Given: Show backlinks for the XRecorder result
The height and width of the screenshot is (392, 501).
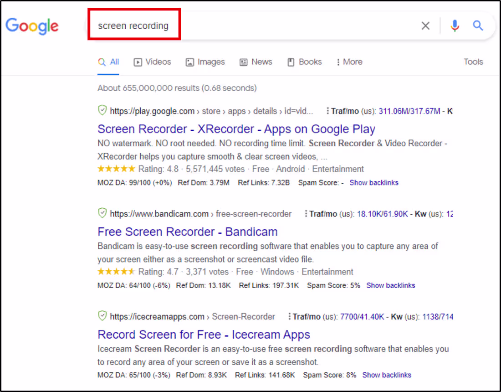Looking at the screenshot, I should 373,182.
